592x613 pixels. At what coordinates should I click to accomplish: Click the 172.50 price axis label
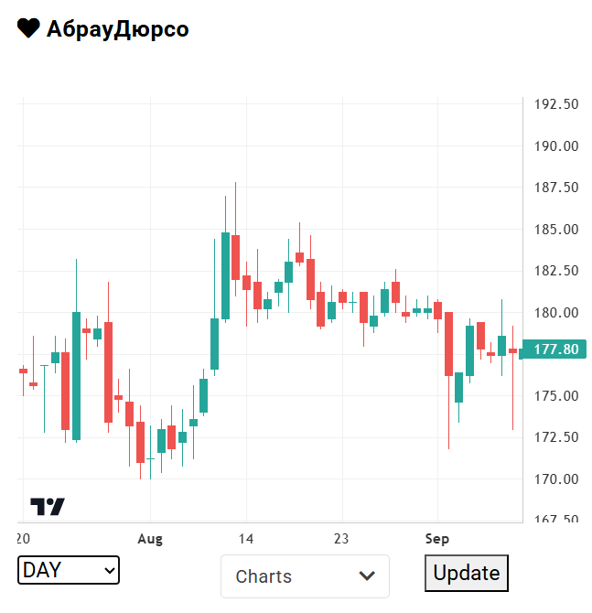[x=556, y=437]
